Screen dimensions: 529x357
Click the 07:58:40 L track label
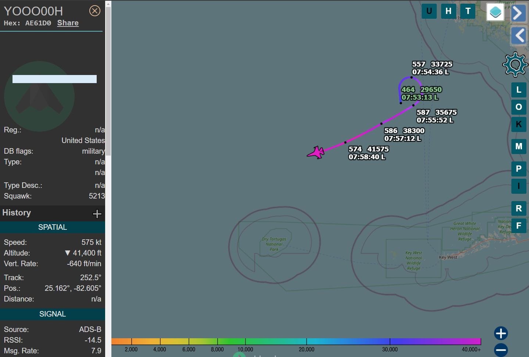(x=367, y=157)
